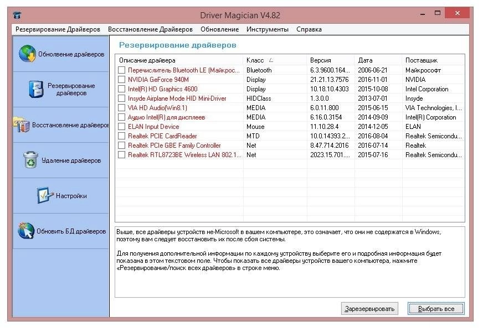
Task: Go to Резервирование драйверов in the sidebar
Action: 61,90
